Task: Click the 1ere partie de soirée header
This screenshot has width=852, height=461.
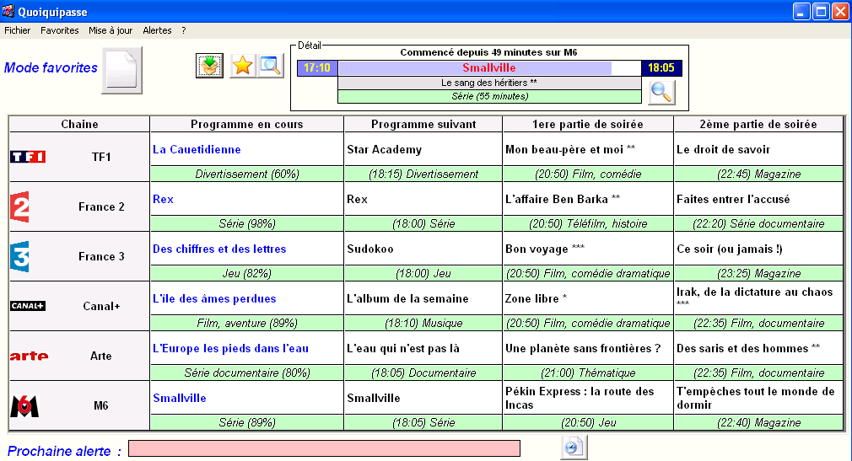Action: (x=588, y=124)
